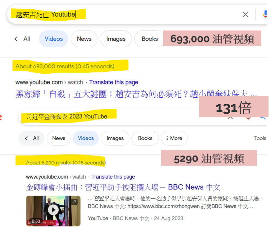
Task: Translate the BBC News result page
Action: click(x=113, y=177)
